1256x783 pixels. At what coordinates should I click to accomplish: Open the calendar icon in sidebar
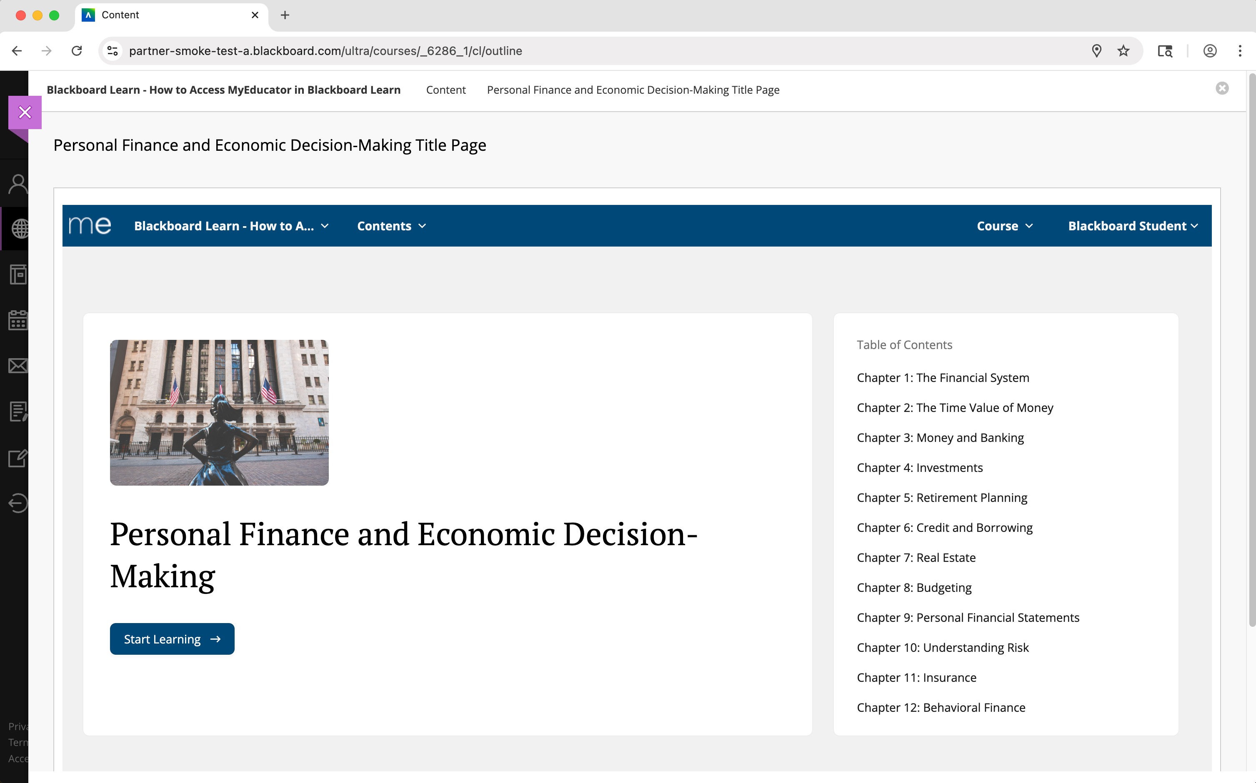18,320
